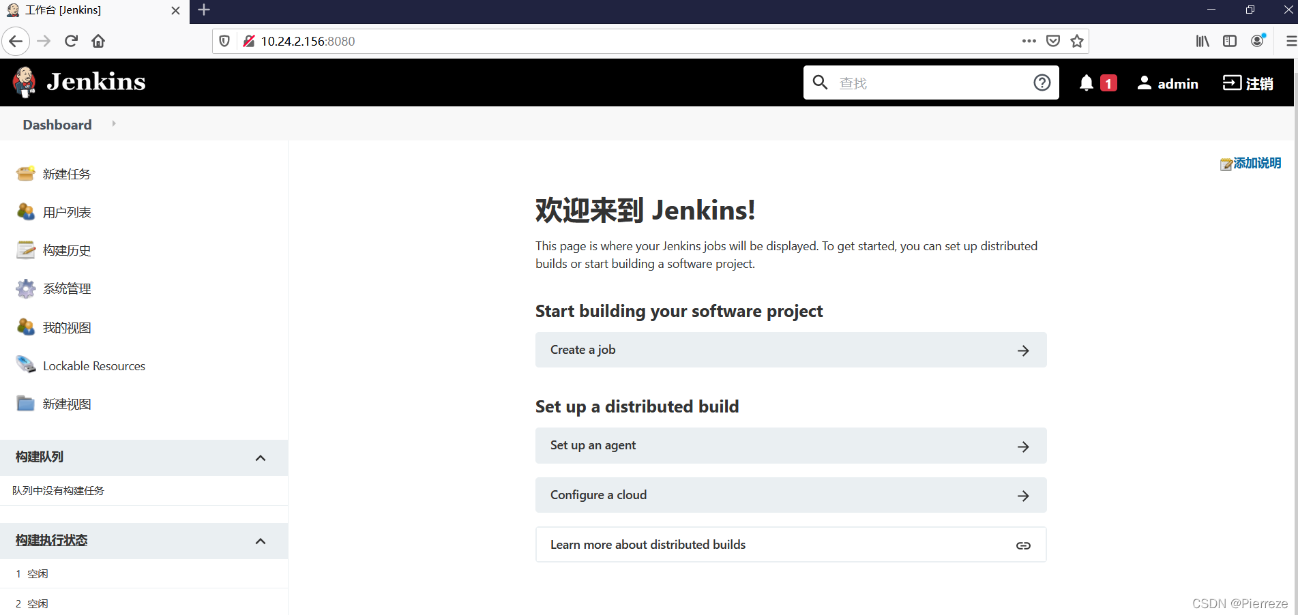This screenshot has width=1298, height=615.
Task: Click the Jenkins title text in header
Action: click(96, 82)
